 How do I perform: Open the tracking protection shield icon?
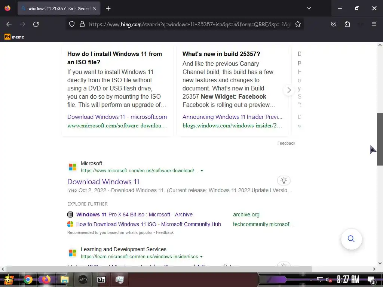tap(71, 24)
